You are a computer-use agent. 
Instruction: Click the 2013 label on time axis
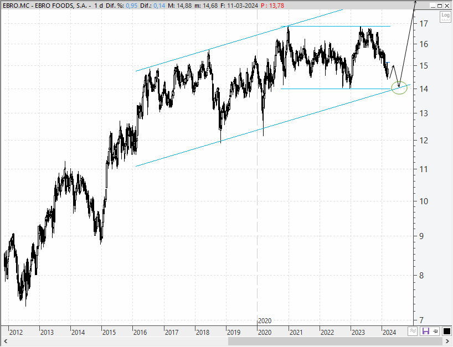pos(47,332)
